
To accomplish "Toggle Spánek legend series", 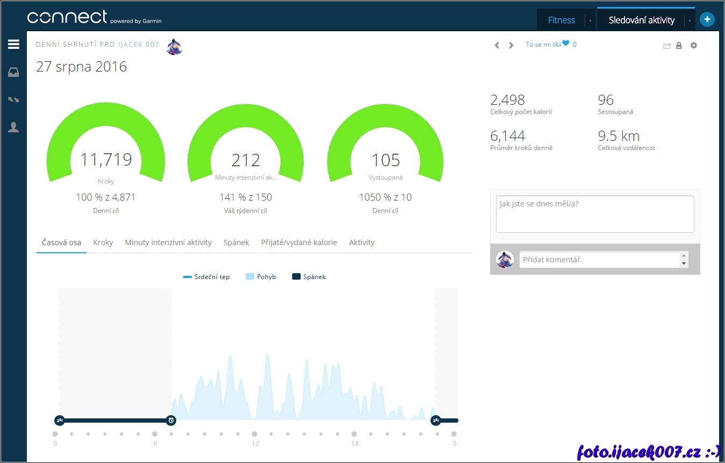I will pos(309,277).
